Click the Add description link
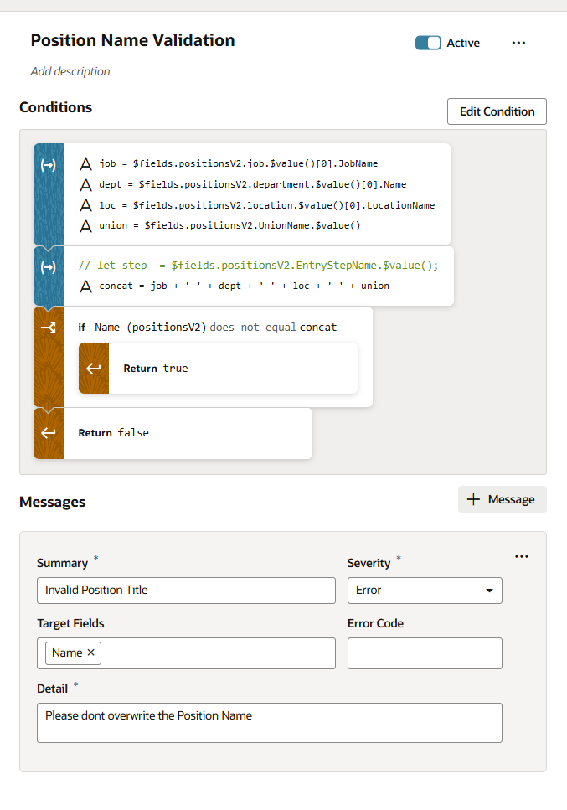 coord(70,71)
